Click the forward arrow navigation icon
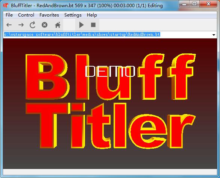220x178 pixels. coord(21,25)
